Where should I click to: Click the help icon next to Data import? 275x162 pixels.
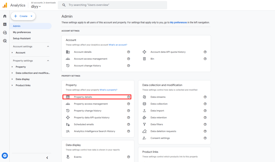205,111
